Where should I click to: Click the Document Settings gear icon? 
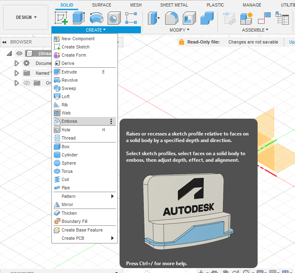pyautogui.click(x=27, y=63)
